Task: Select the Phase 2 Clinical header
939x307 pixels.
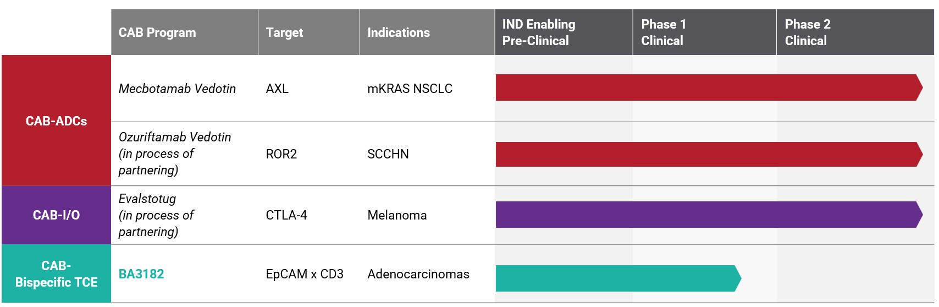Action: (x=808, y=32)
